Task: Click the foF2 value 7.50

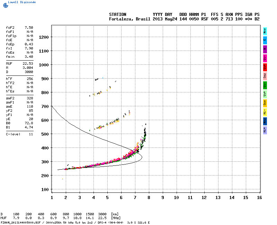Action: [29, 27]
